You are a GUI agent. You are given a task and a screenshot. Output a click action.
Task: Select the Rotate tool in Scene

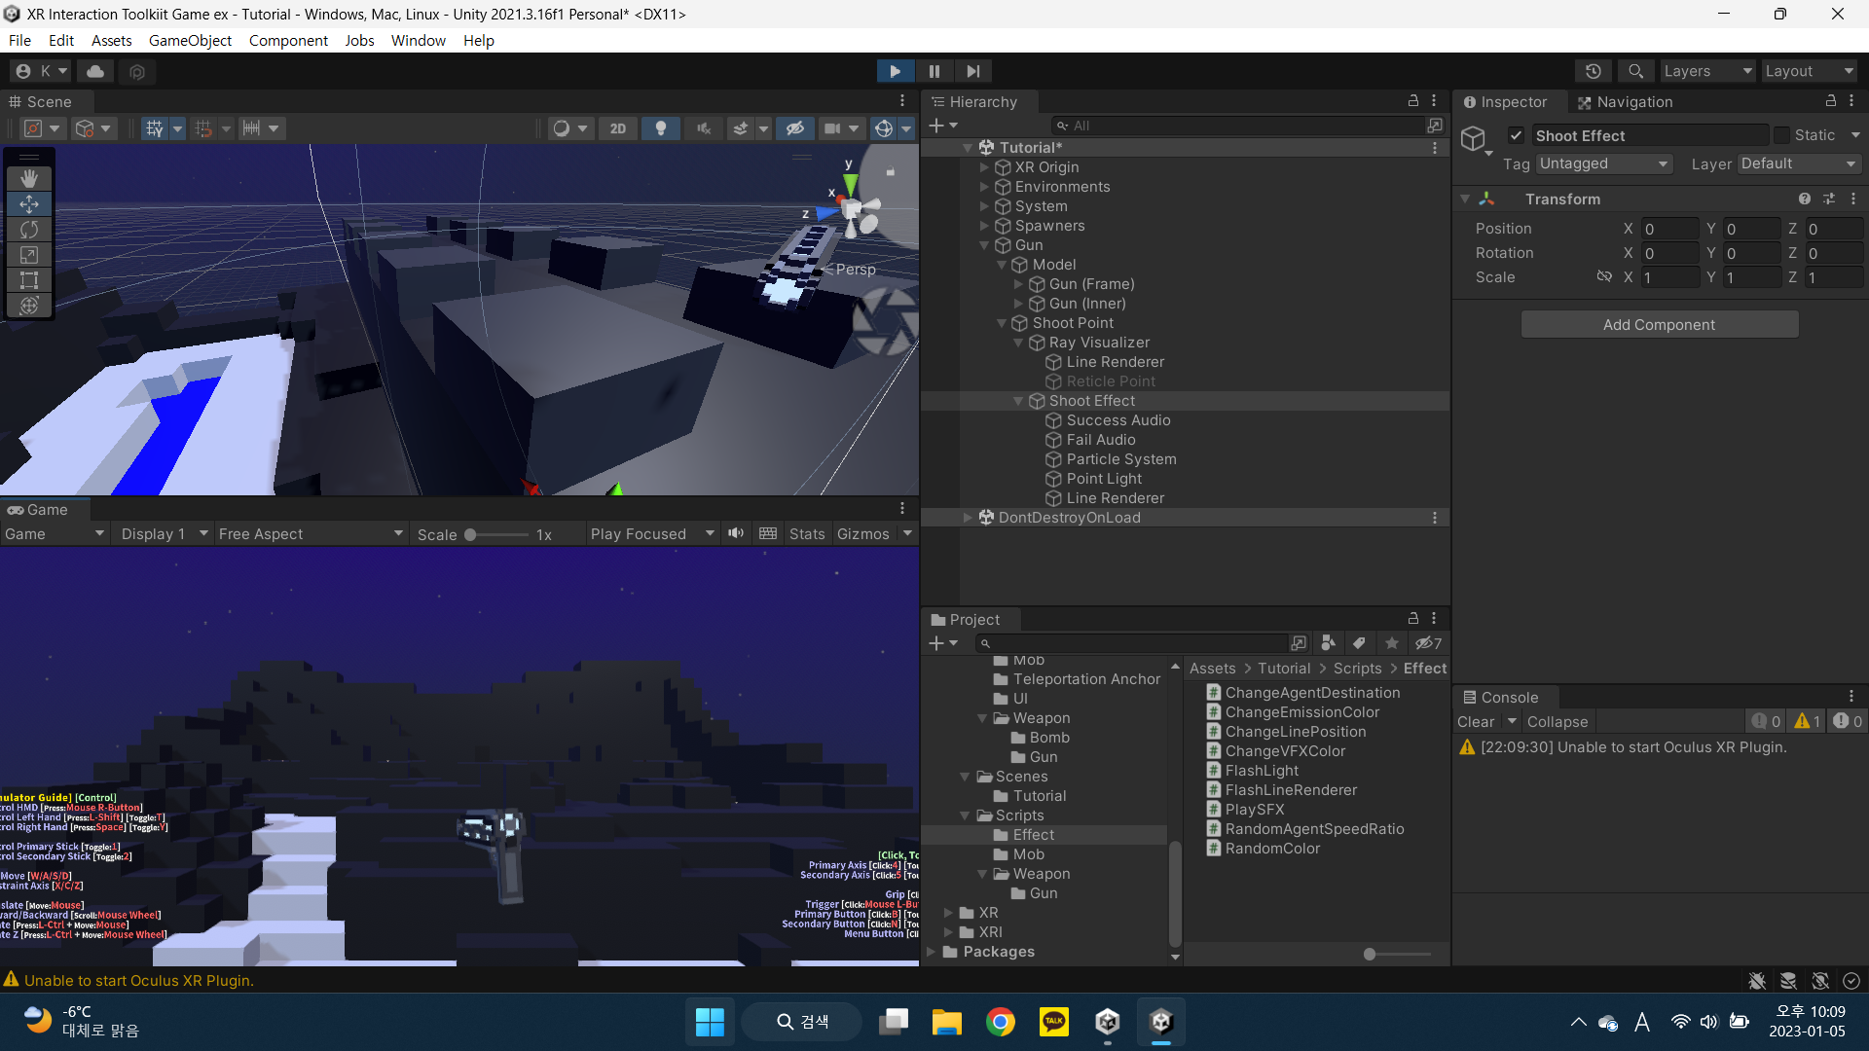click(29, 230)
